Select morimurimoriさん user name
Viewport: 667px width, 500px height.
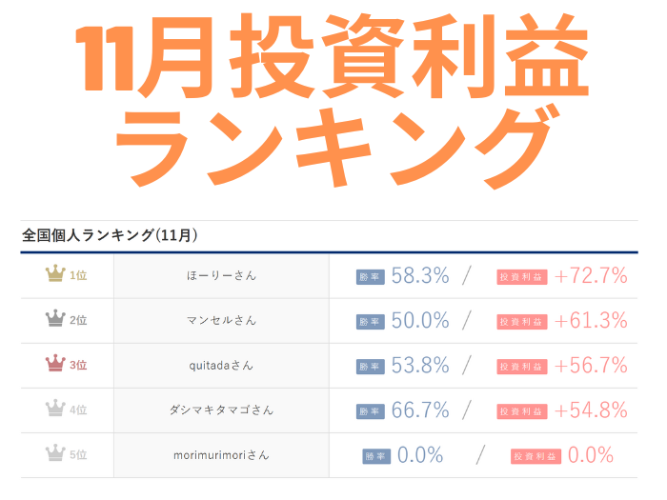[221, 454]
